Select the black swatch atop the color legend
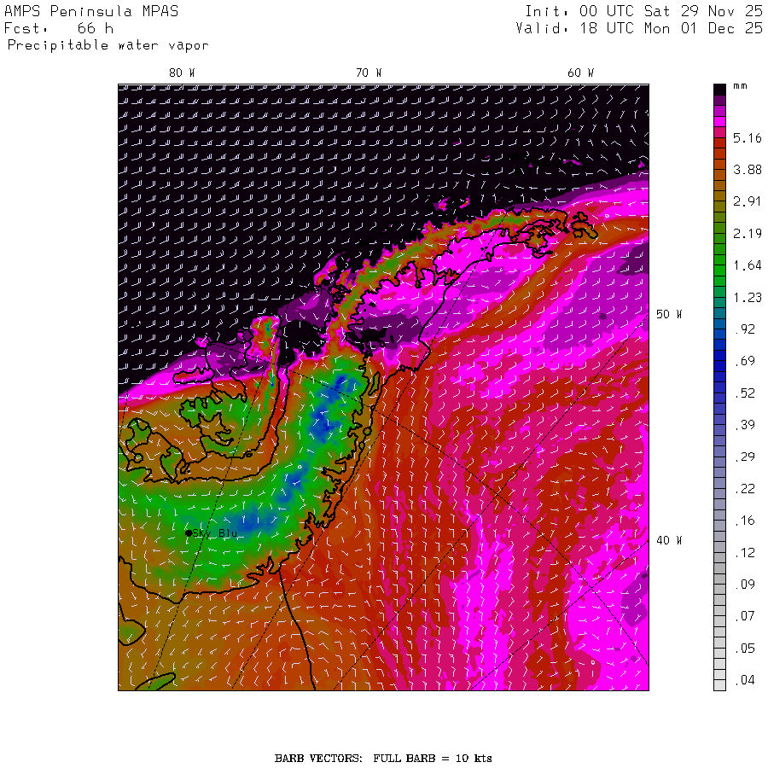The height and width of the screenshot is (768, 768). (719, 89)
